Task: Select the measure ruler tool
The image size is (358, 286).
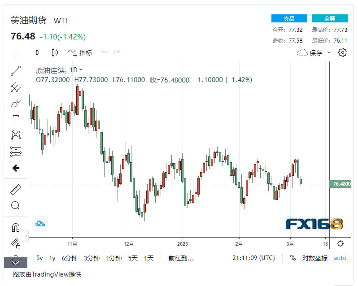Action: point(16,189)
